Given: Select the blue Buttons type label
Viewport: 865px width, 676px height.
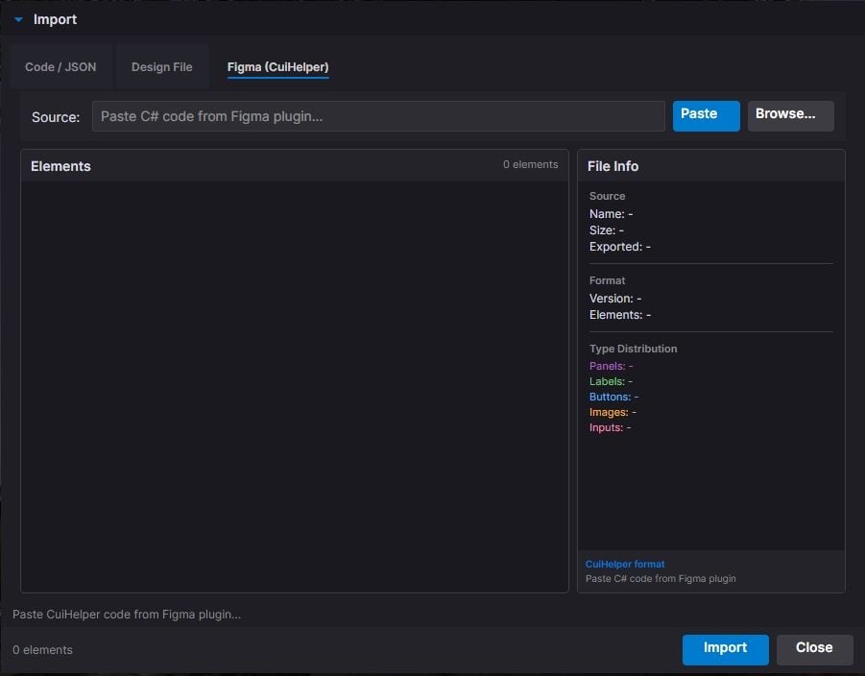Looking at the screenshot, I should coord(610,397).
